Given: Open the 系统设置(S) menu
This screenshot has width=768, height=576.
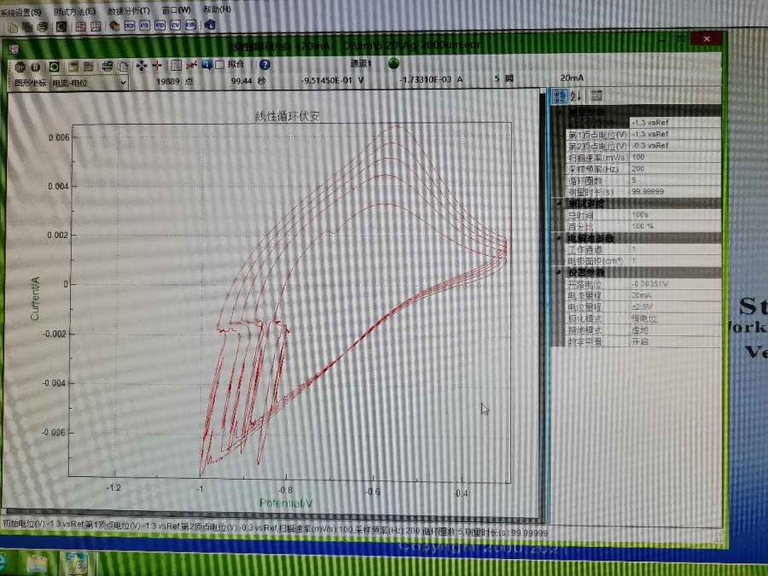Looking at the screenshot, I should 20,12.
